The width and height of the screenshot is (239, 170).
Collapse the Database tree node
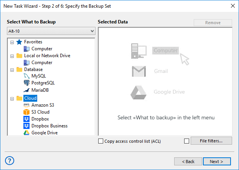point(12,69)
